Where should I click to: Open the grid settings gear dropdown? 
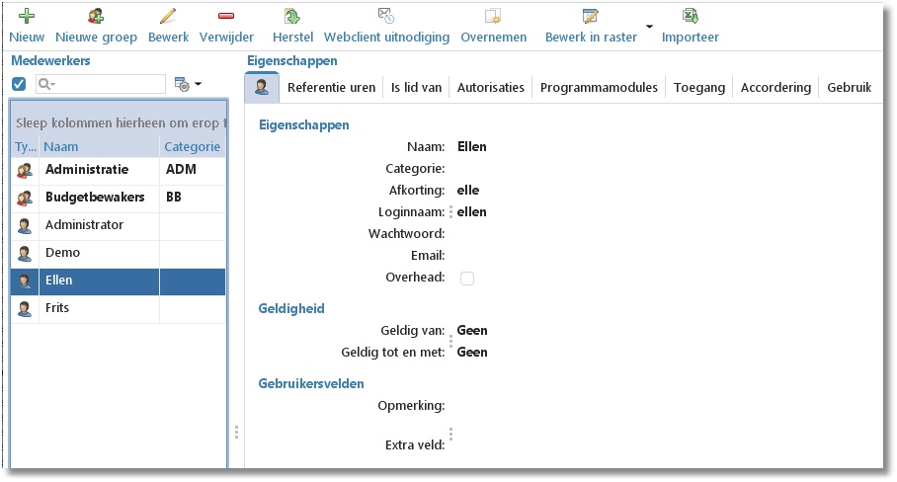click(x=188, y=84)
